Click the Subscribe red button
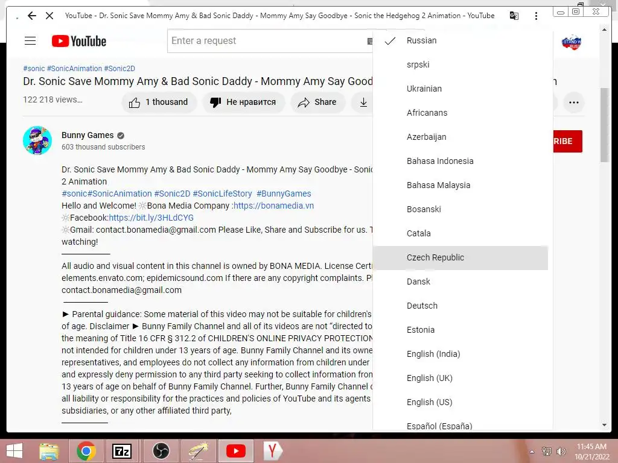Screen dimensions: 618x463 coord(567,141)
